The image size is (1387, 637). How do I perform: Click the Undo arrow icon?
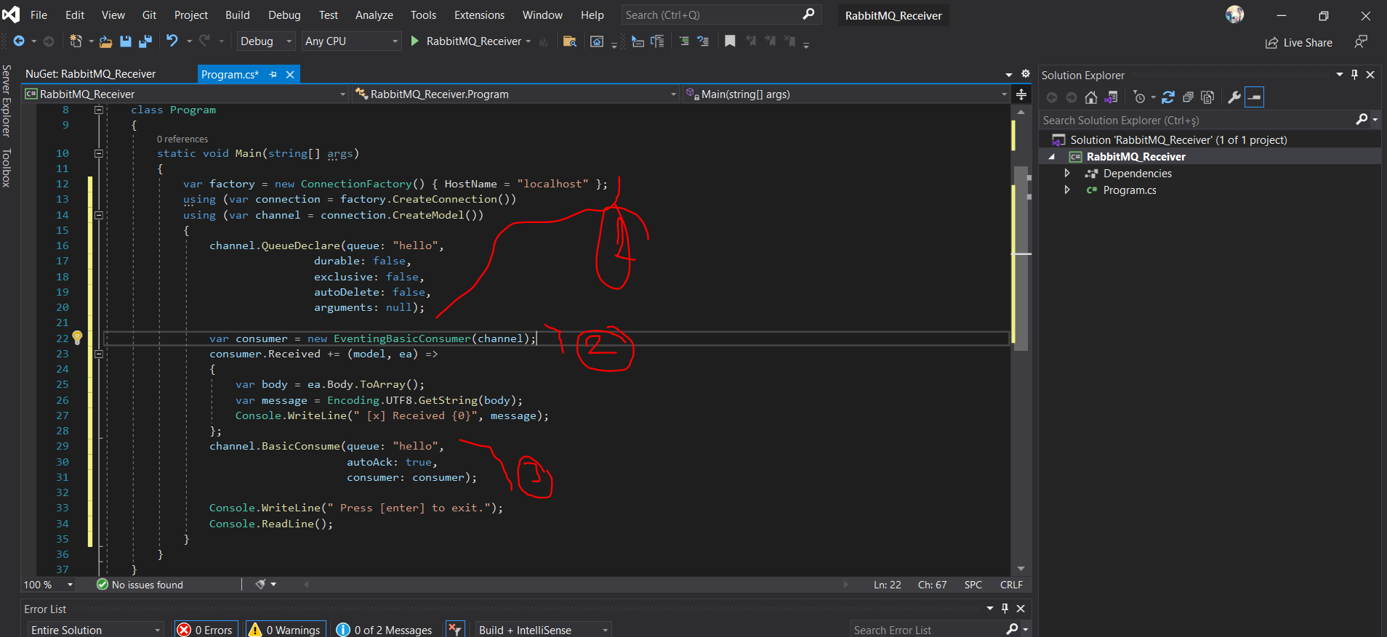(172, 41)
